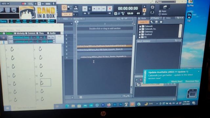This screenshot has width=210, height=118.
Task: Expand the Celemony plugin folder
Action: [140, 32]
